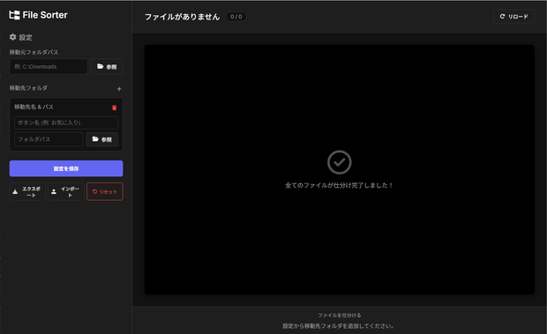Save settings with the 設定を保存 button
Screen dimensions: 547x334
point(66,168)
